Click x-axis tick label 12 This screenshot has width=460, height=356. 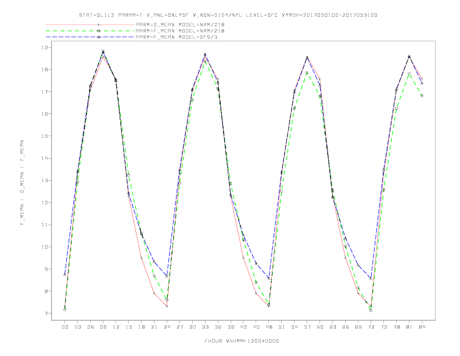(x=116, y=327)
